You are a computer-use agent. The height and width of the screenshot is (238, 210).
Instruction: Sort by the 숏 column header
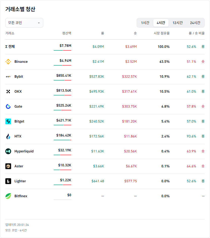(x=135, y=33)
